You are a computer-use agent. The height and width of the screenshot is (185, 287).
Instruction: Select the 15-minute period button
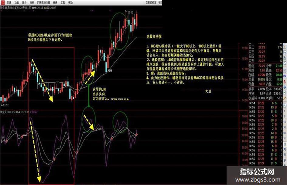point(285,122)
